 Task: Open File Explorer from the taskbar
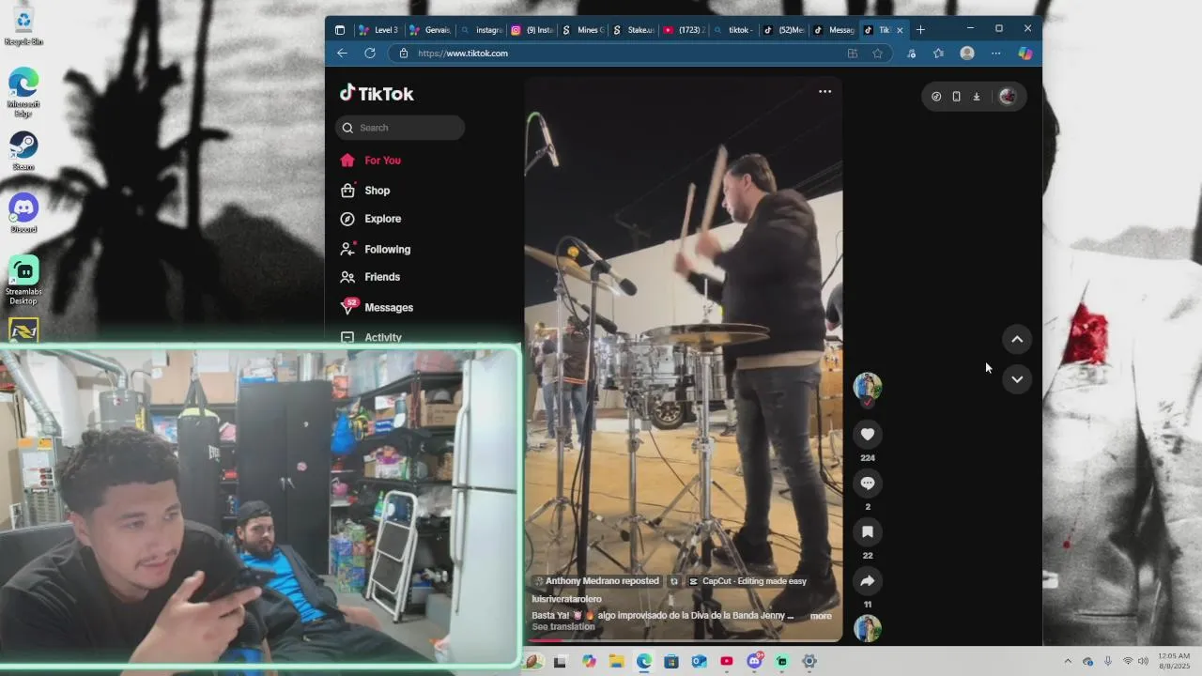[616, 662]
